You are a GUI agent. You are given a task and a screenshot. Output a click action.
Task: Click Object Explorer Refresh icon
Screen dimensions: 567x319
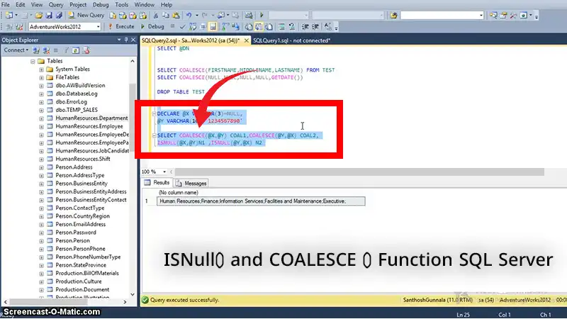(76, 50)
